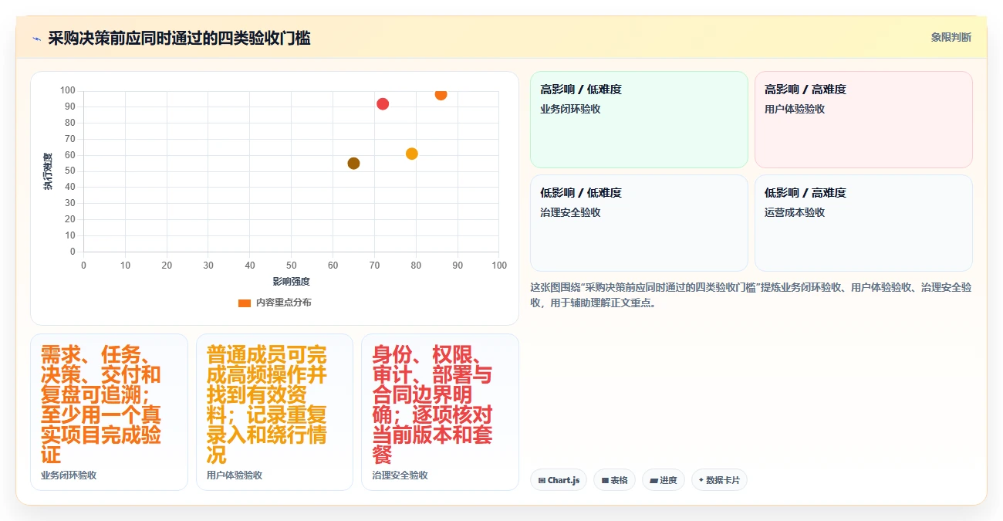Click the icon inside the Chart.js chip

tap(542, 480)
